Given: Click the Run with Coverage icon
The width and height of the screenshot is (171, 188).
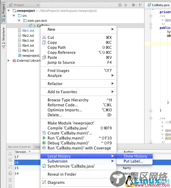Looking at the screenshot, I should (x=44, y=148).
